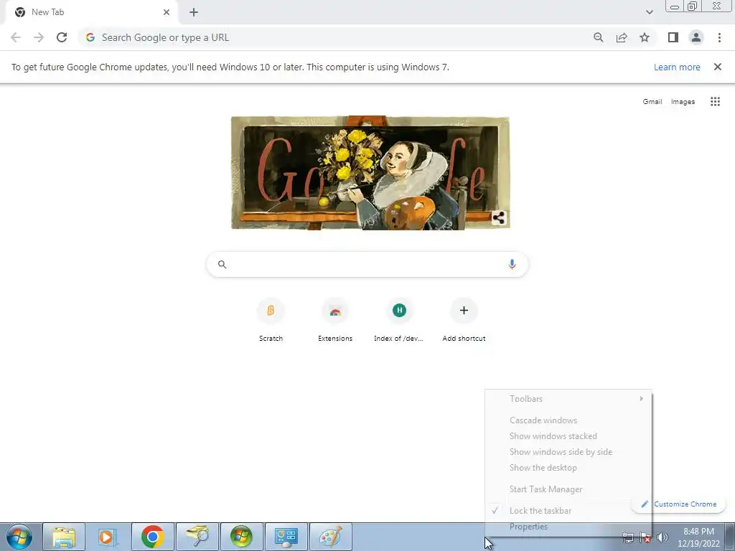This screenshot has height=551, width=735.
Task: Close the New Tab tab
Action: pos(167,12)
